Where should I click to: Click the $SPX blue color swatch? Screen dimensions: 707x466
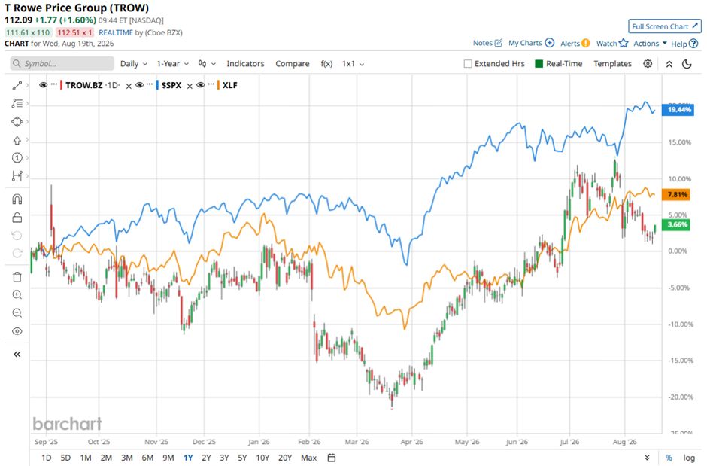click(x=157, y=85)
